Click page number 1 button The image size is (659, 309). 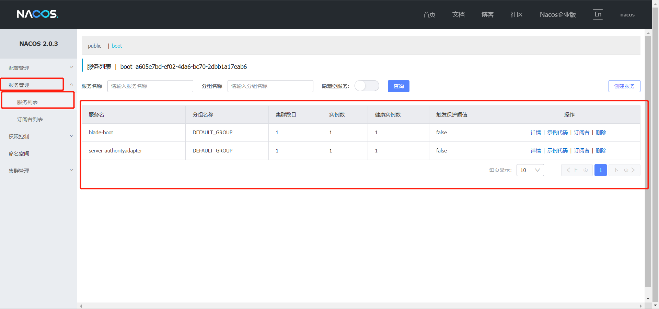[601, 170]
